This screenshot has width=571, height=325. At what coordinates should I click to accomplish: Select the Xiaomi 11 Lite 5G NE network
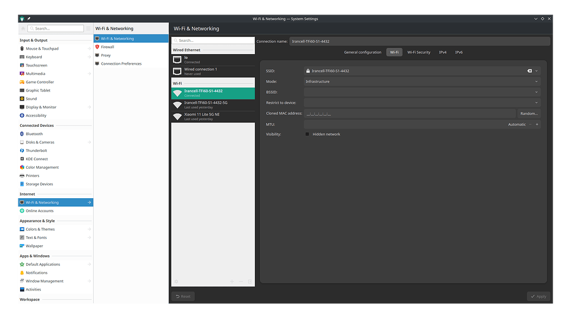coord(213,117)
